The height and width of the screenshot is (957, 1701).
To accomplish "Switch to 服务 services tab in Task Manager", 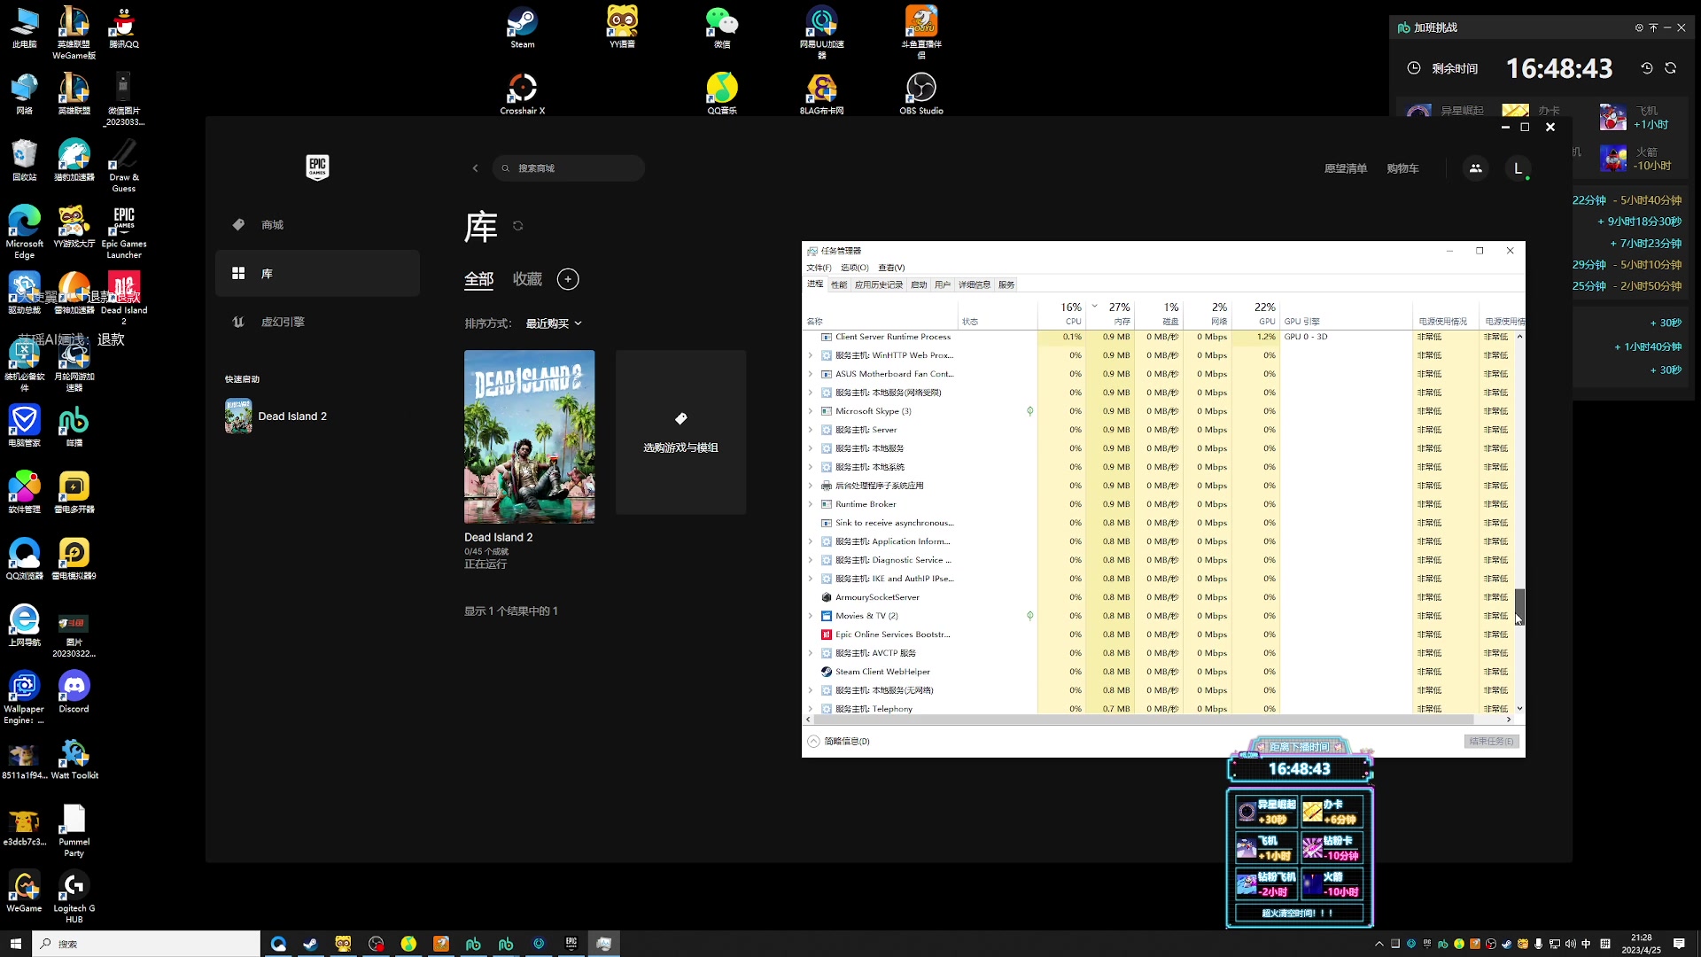I will [1006, 284].
